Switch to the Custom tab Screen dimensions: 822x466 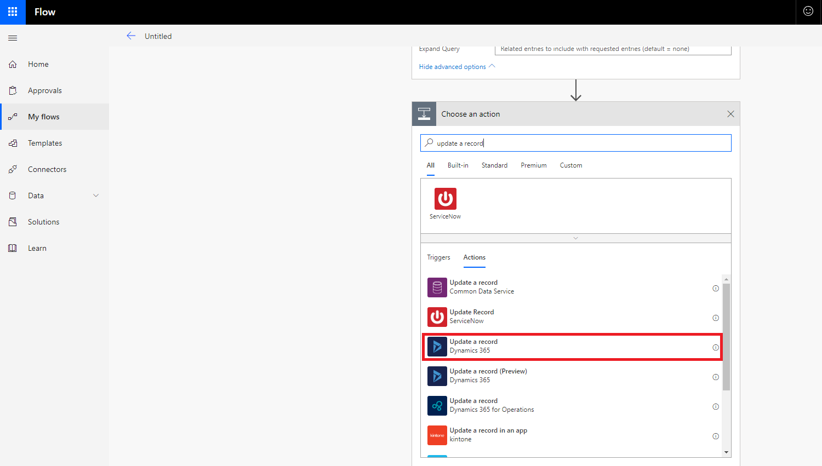click(x=571, y=165)
